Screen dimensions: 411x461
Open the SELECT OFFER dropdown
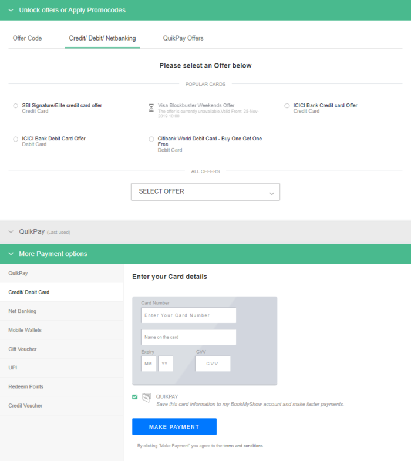(205, 191)
